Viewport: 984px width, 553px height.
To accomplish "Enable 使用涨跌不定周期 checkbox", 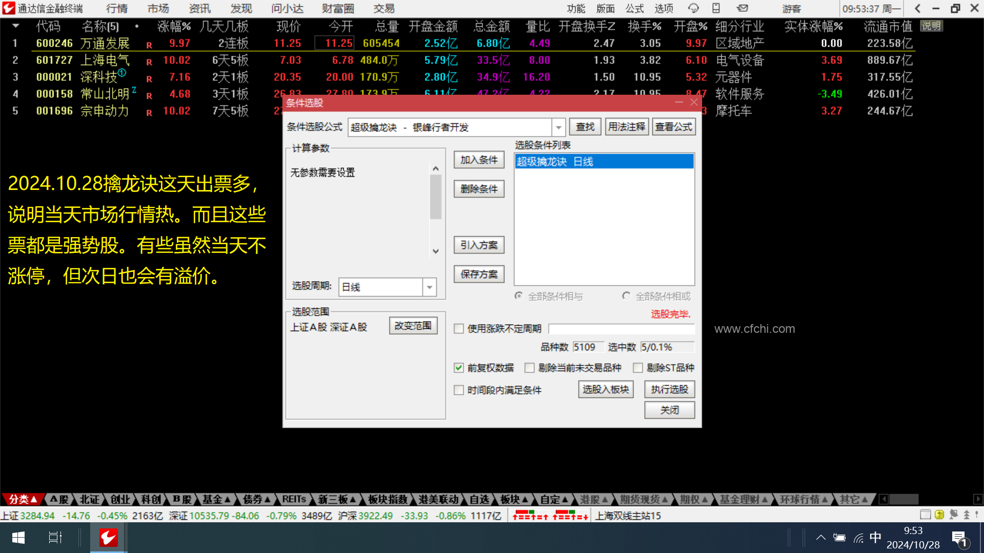I will 459,329.
